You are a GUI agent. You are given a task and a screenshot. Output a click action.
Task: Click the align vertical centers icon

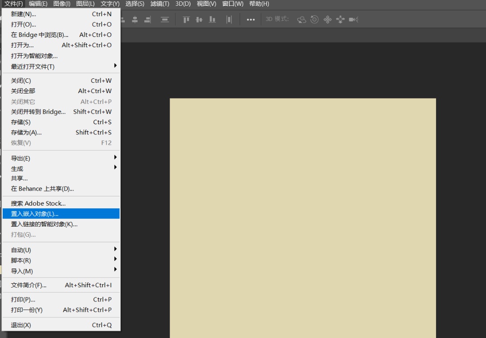pyautogui.click(x=199, y=20)
